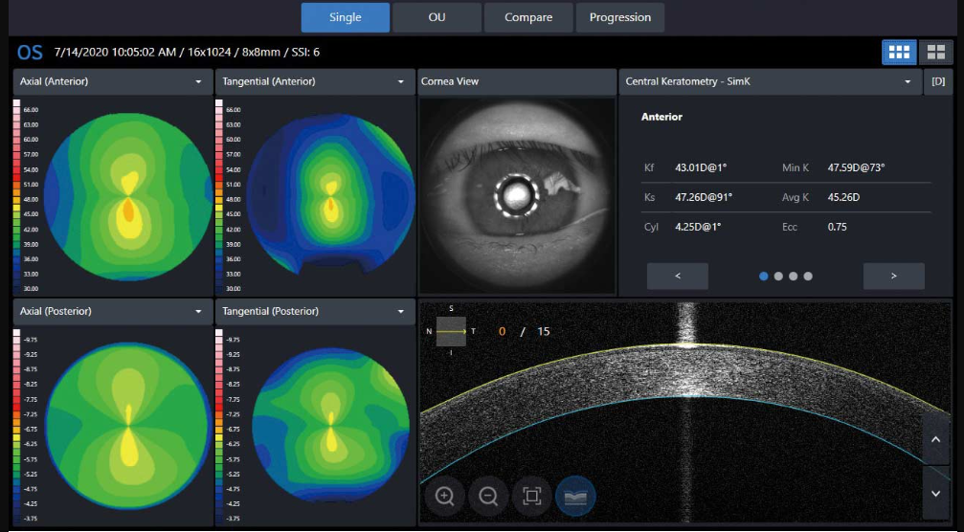Click the scan direction N-T indicator thumbnail
Viewport: 964px width, 532px height.
tap(451, 331)
